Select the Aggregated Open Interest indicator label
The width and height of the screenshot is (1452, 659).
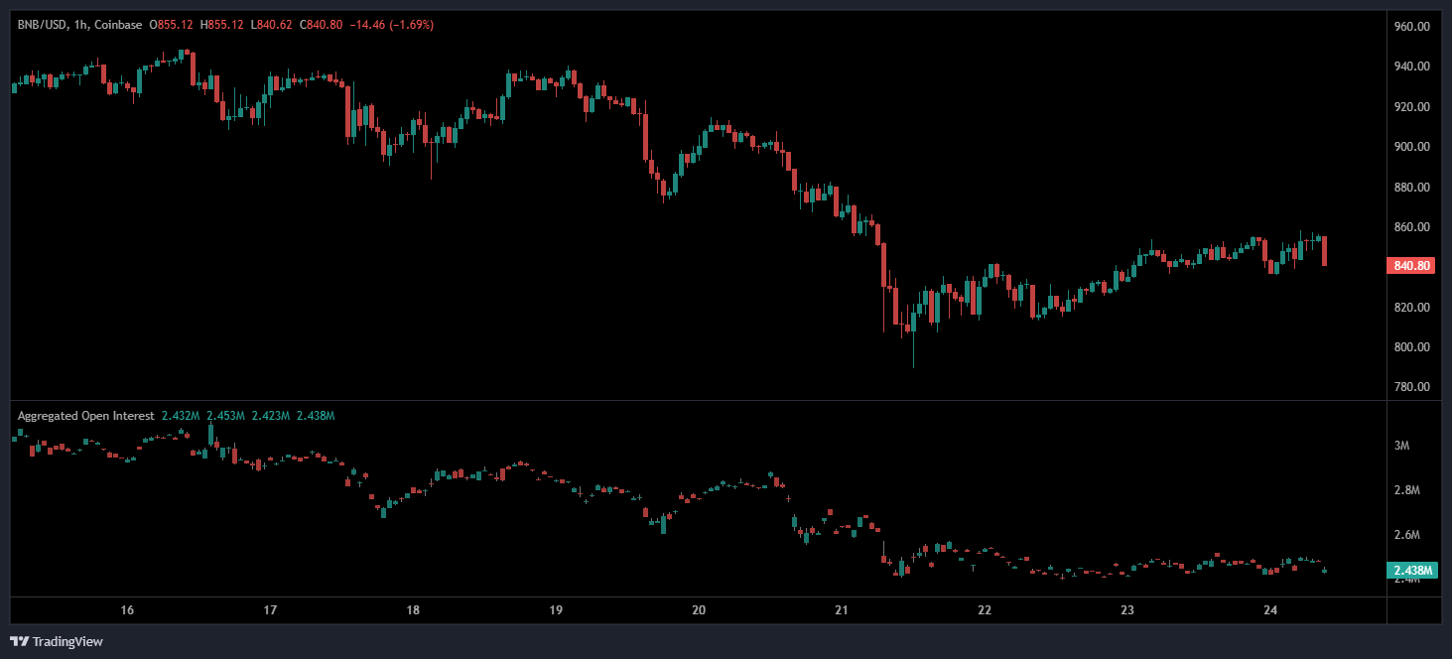(85, 416)
